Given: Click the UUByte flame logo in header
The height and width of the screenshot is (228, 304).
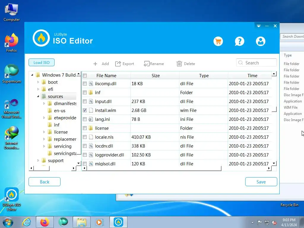Looking at the screenshot, I should point(41,38).
